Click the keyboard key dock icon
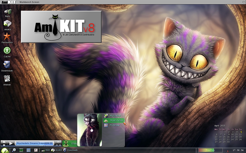 [x=36, y=150]
